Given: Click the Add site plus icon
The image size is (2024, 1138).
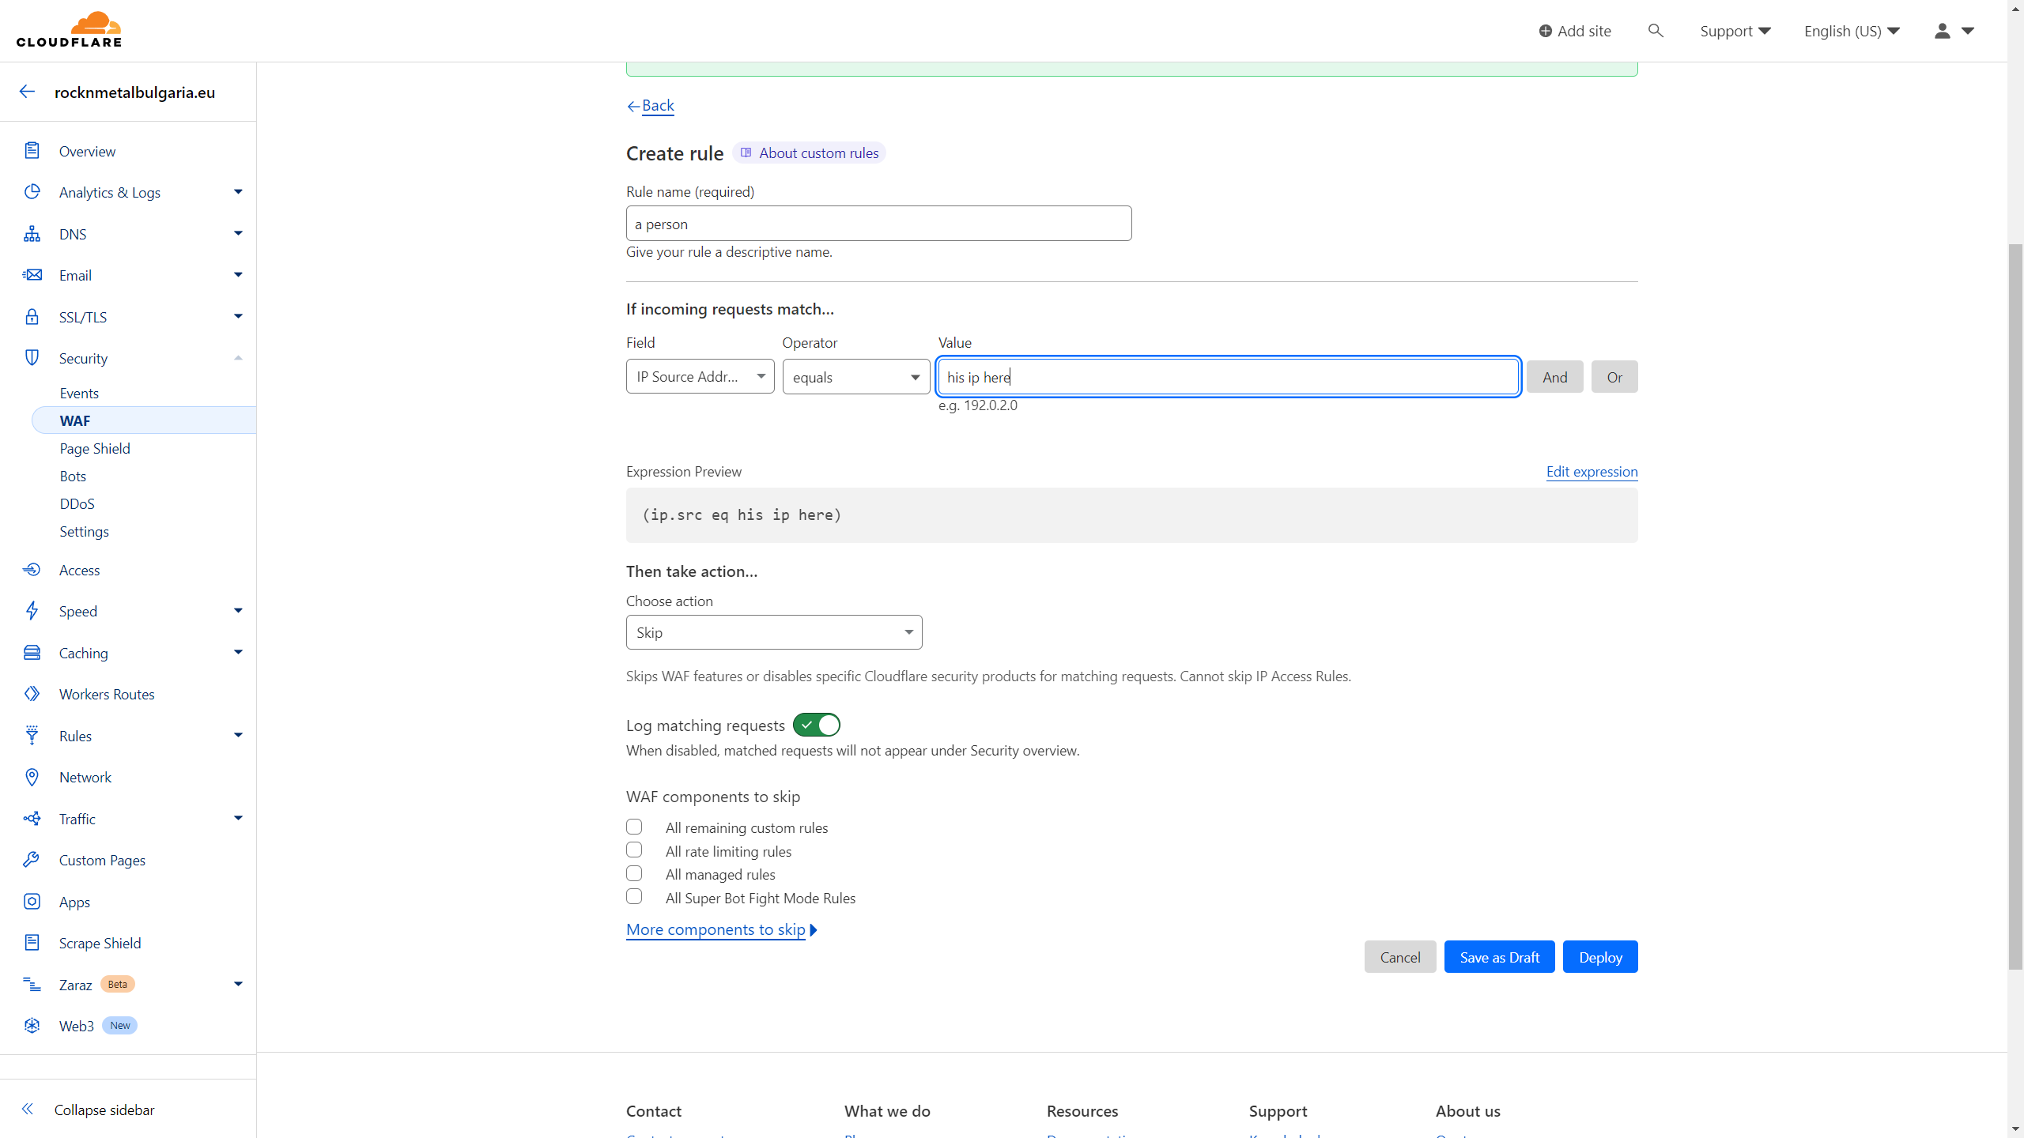Looking at the screenshot, I should tap(1546, 31).
